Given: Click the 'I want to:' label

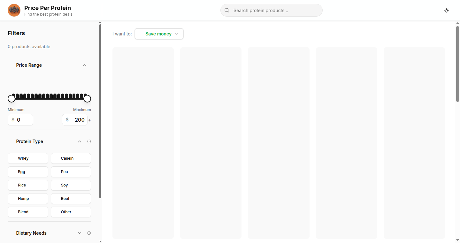Looking at the screenshot, I should (x=122, y=34).
